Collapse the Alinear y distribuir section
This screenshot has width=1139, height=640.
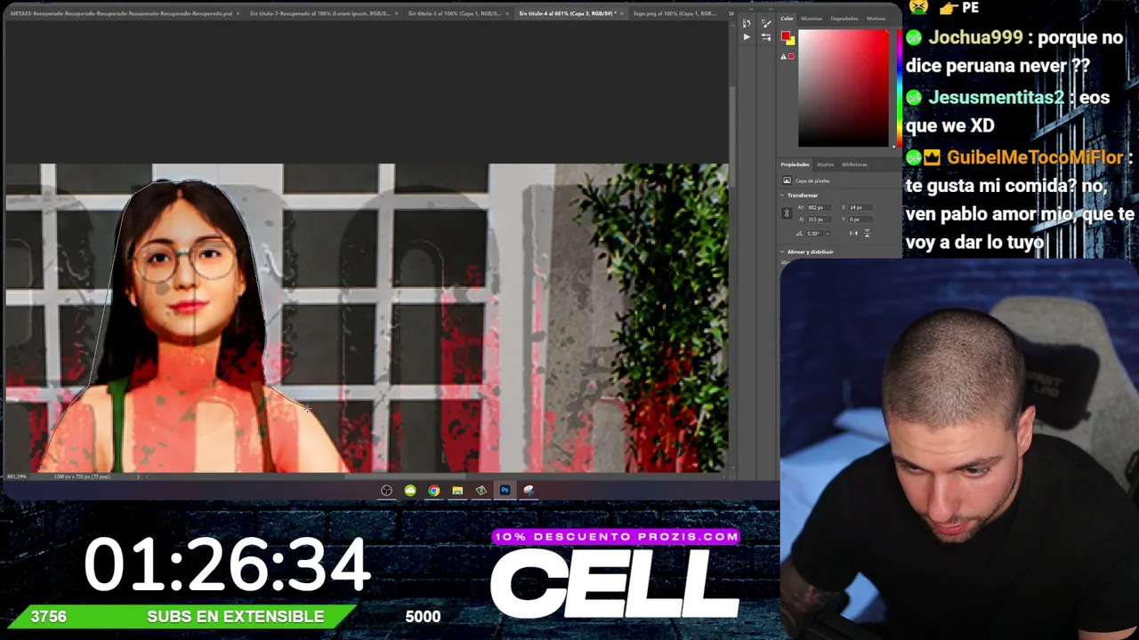783,252
